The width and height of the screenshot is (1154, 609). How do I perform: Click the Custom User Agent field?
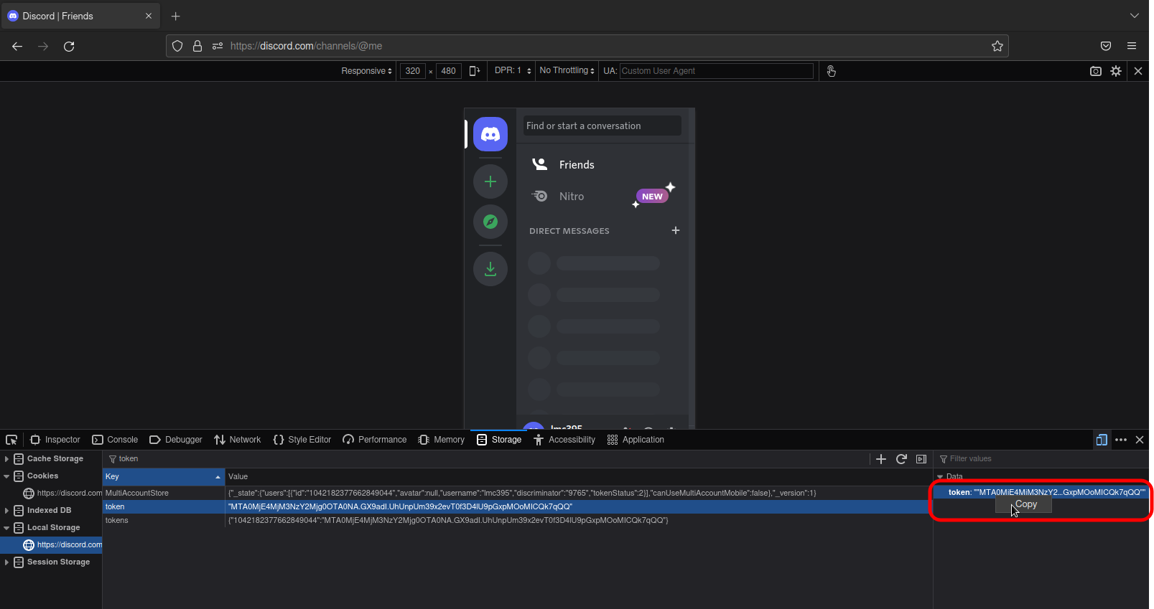[x=716, y=71]
